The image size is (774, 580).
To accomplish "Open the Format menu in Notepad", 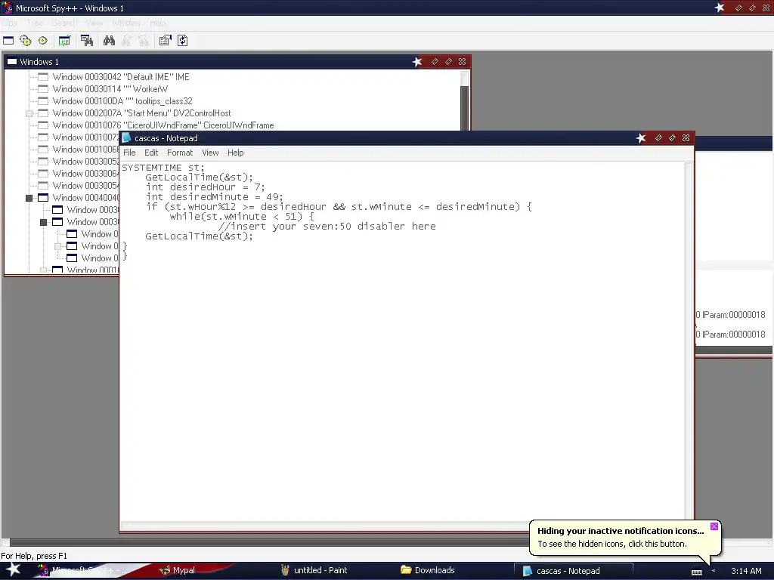I will pyautogui.click(x=180, y=153).
